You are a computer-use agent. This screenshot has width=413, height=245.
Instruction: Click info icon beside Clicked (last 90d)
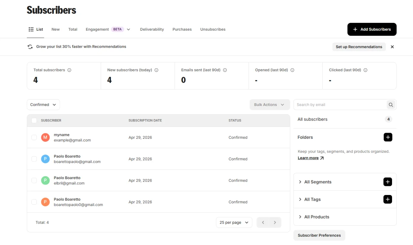[x=366, y=70]
